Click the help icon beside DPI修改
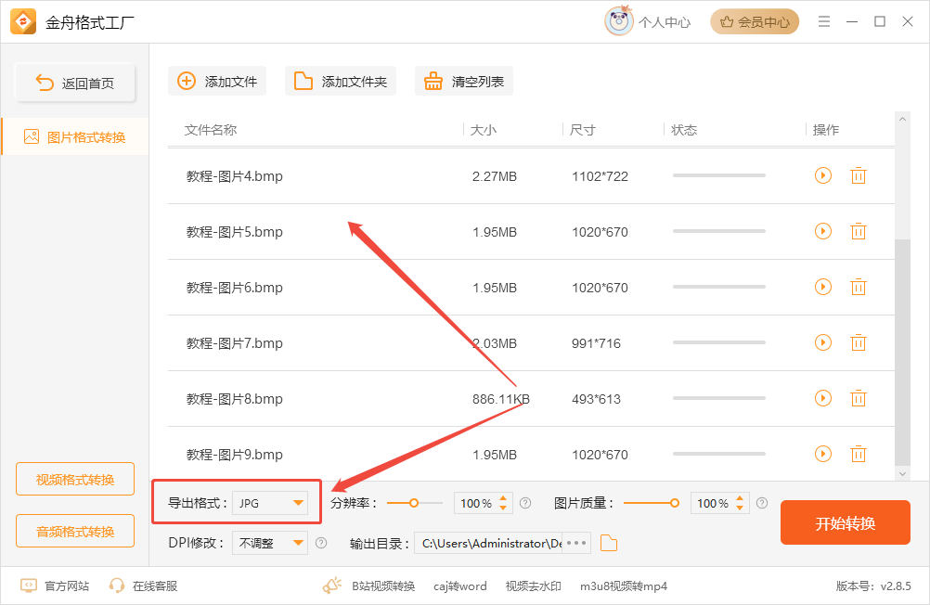The width and height of the screenshot is (930, 605). click(321, 543)
